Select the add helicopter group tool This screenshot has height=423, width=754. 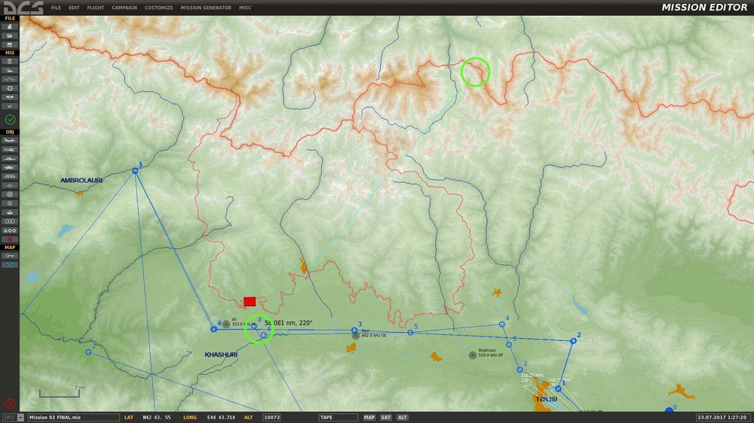[10, 149]
